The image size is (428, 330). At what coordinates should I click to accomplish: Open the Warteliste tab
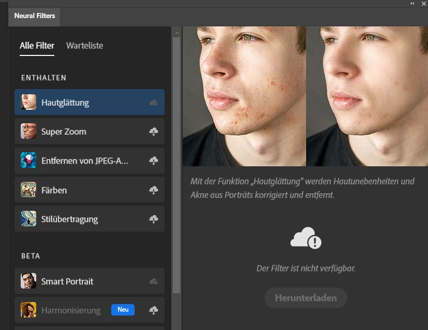[85, 46]
